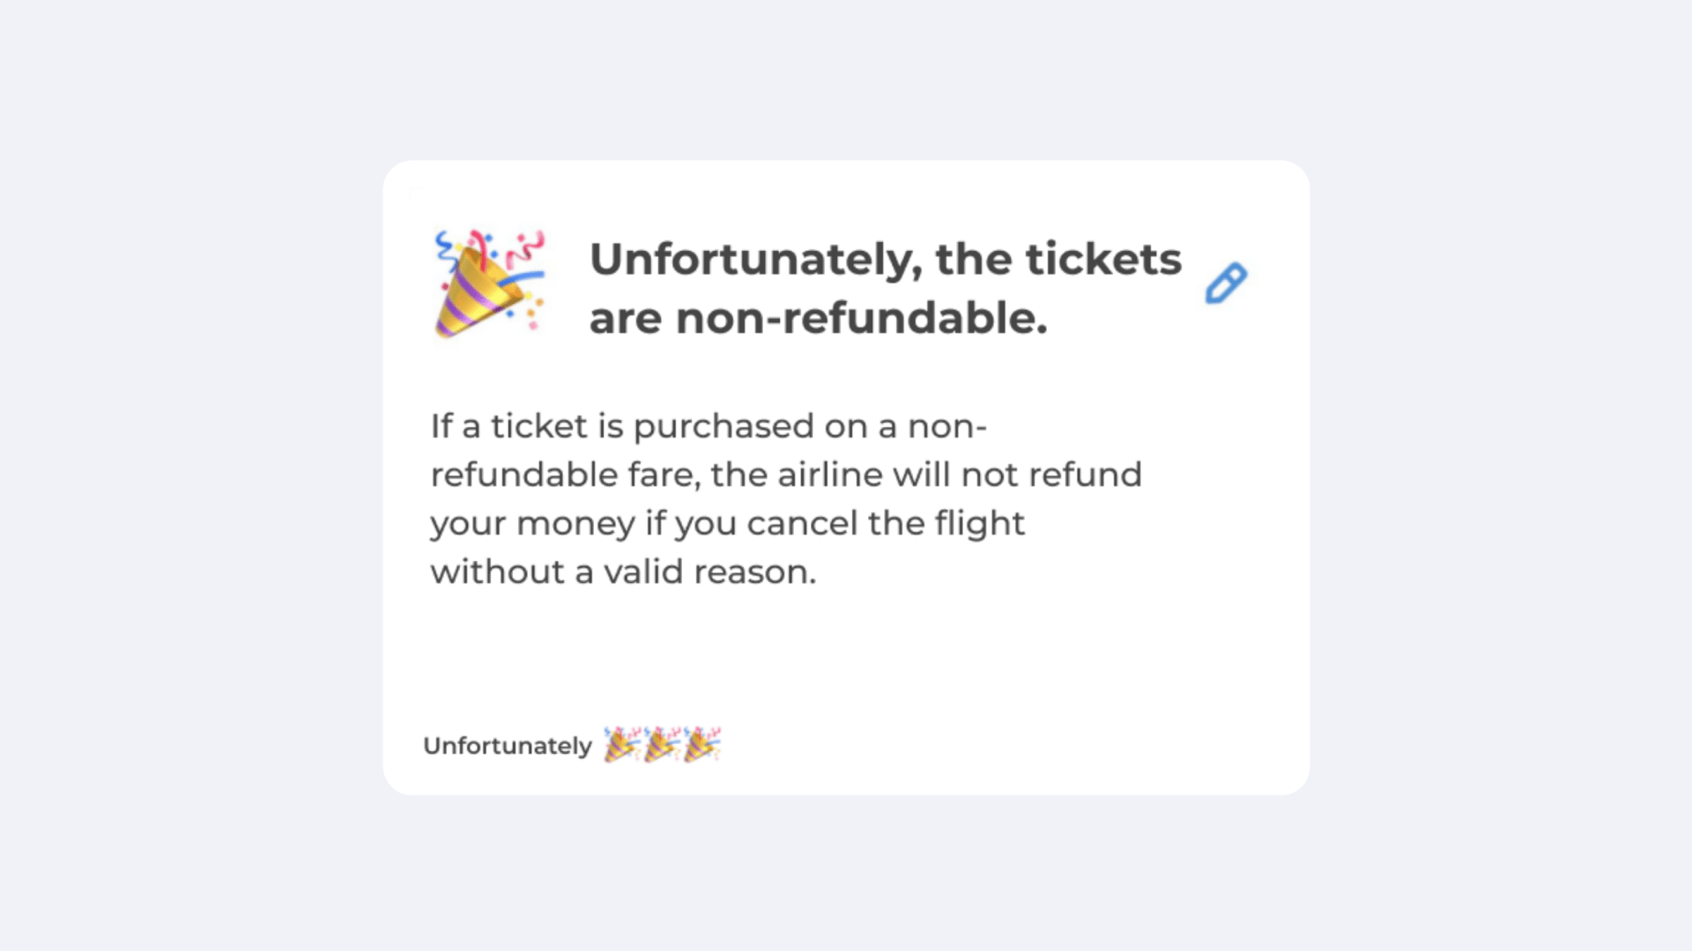Click "the" before "tickets" in the heading

974,260
